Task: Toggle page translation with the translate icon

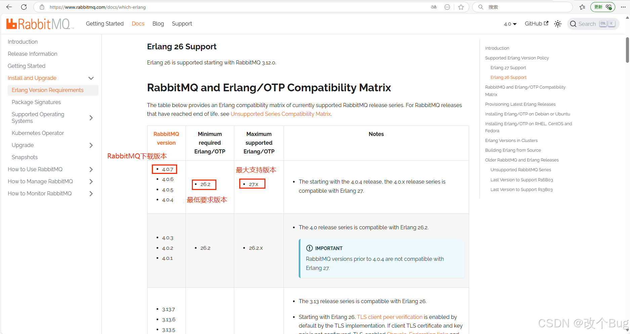Action: [x=433, y=7]
